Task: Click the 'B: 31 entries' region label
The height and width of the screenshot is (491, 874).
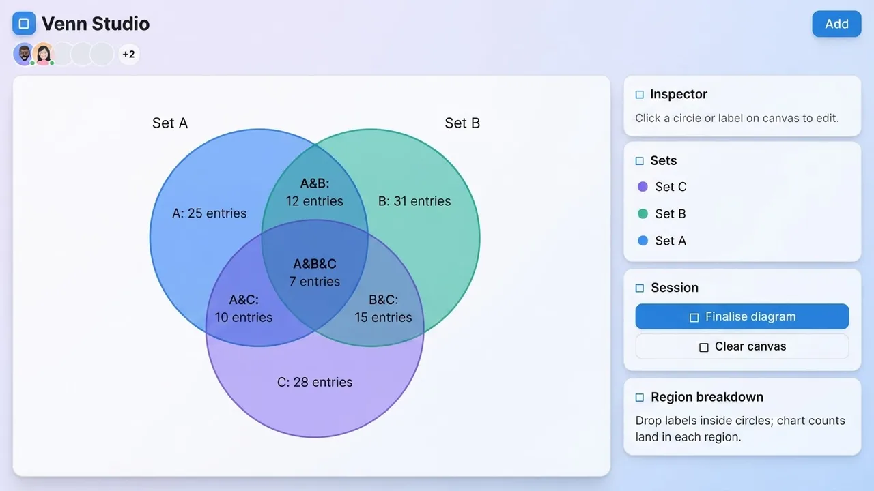Action: pyautogui.click(x=414, y=201)
